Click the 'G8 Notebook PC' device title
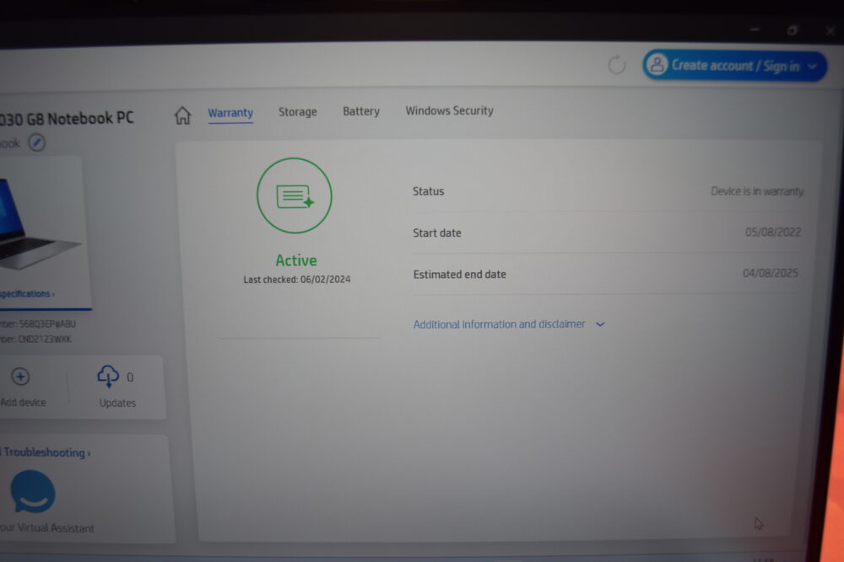The image size is (844, 562). pos(79,118)
